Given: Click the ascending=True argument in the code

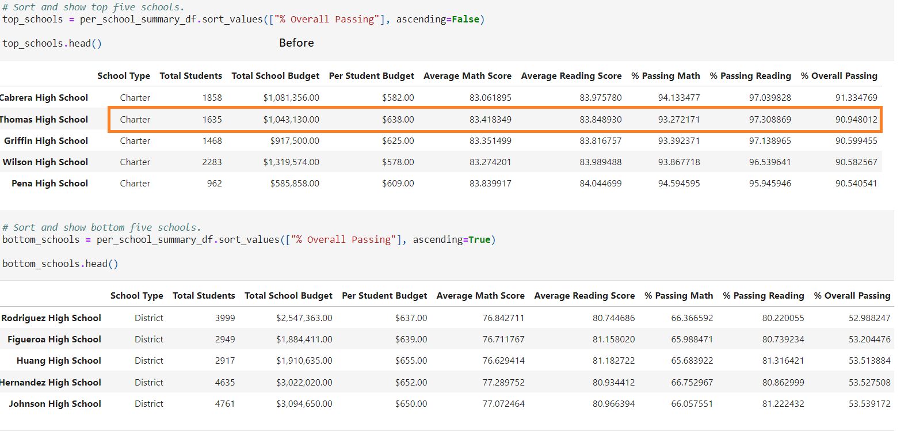Looking at the screenshot, I should pyautogui.click(x=452, y=240).
